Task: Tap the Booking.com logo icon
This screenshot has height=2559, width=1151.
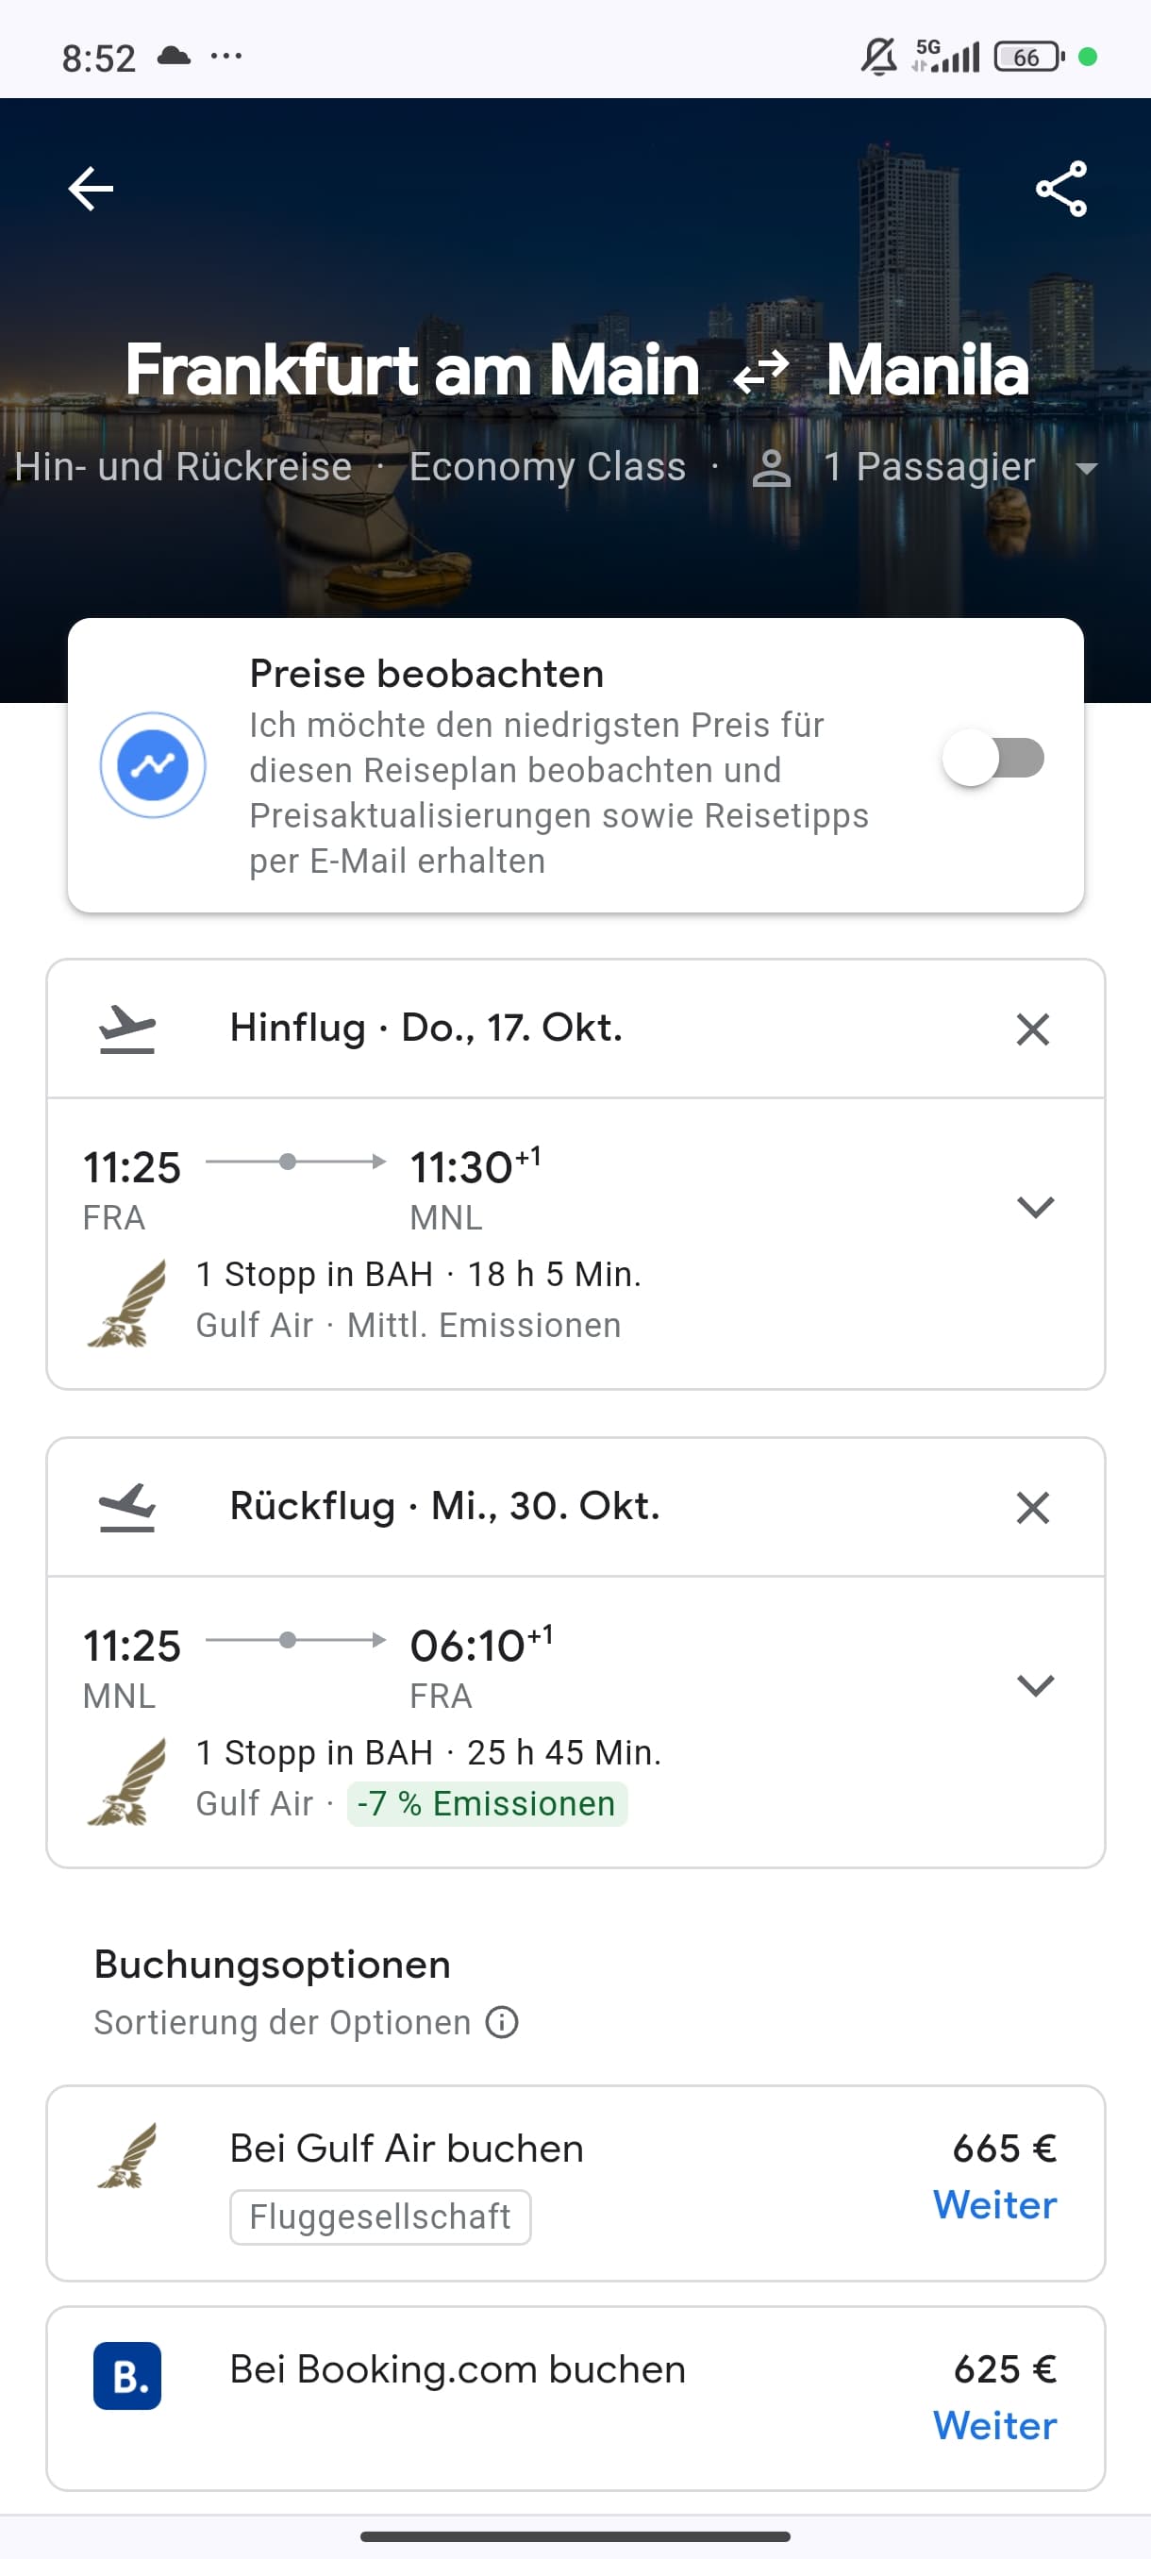Action: pos(127,2376)
